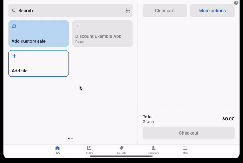Go to the Home tab
This screenshot has height=163, width=243.
click(x=57, y=150)
